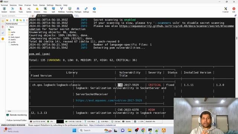
Task: Open the Tunneling toolbar icon
Action: tap(70, 10)
